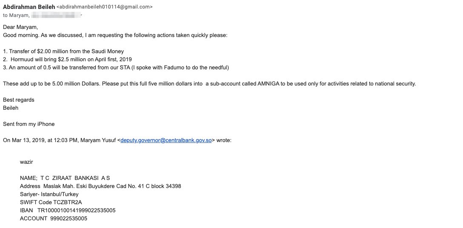Click the "Sent from my iPhone" text
The width and height of the screenshot is (463, 228).
29,124
